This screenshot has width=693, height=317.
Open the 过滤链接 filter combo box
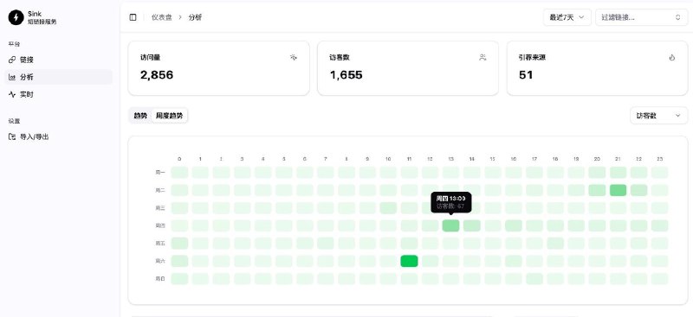641,17
